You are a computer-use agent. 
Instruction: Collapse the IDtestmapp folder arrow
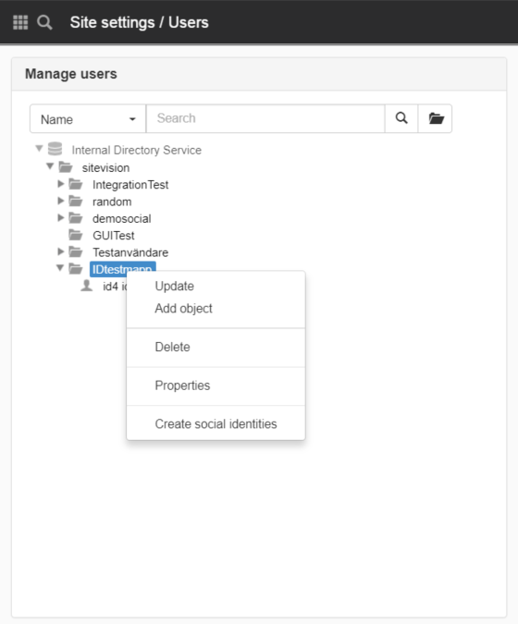click(60, 268)
